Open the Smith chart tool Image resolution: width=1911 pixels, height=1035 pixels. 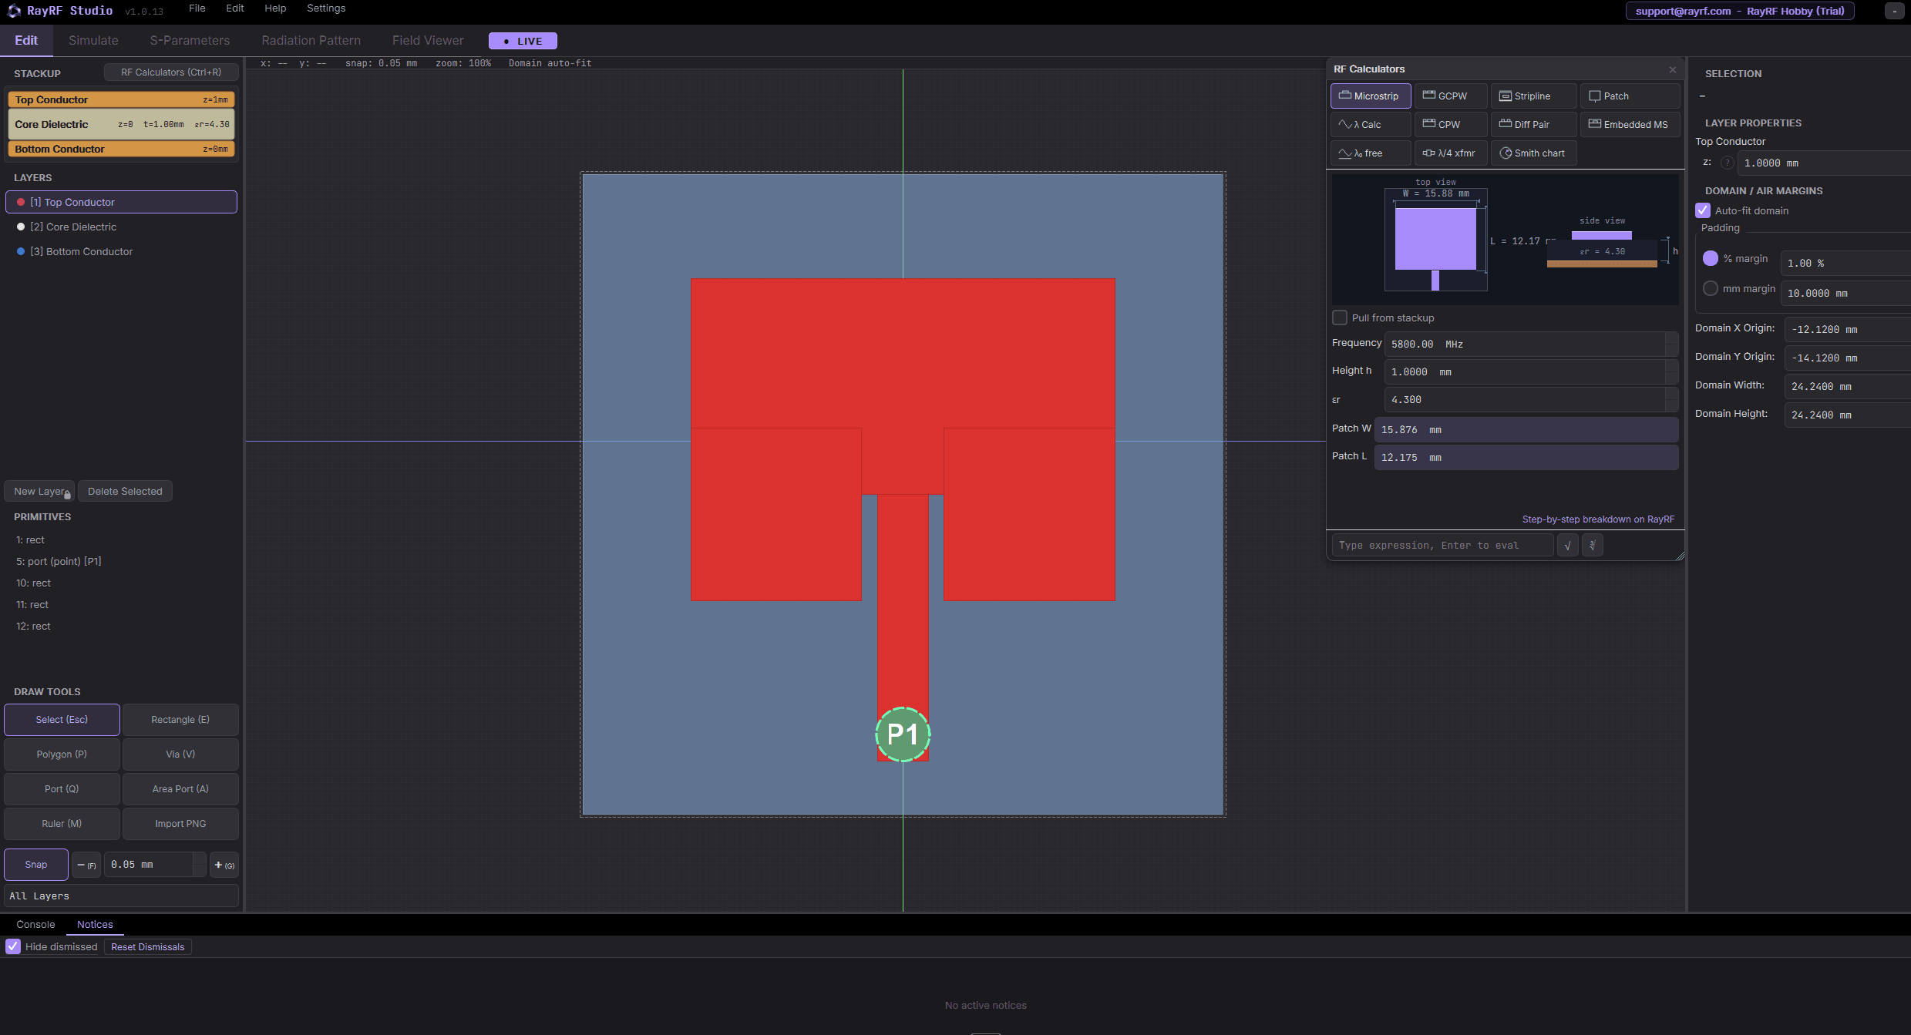point(1533,153)
